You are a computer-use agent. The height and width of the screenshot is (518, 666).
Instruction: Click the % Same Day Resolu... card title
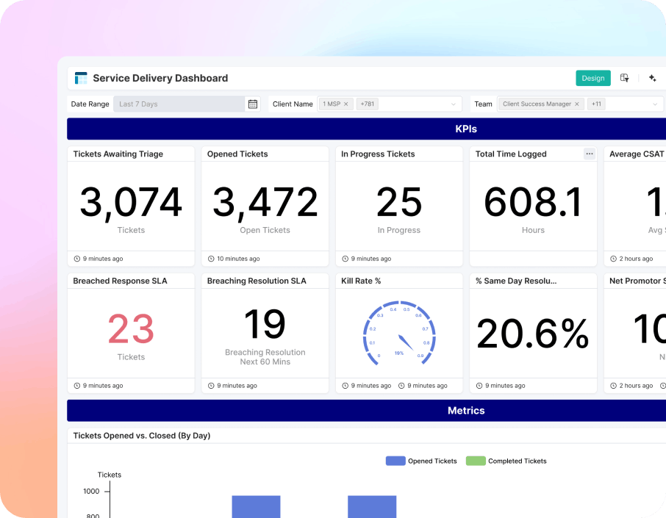516,281
